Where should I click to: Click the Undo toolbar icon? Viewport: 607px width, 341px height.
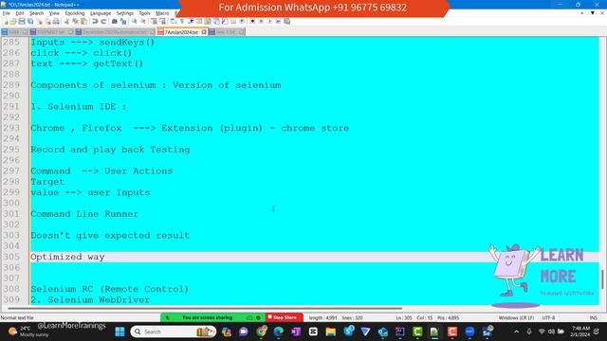pyautogui.click(x=95, y=21)
